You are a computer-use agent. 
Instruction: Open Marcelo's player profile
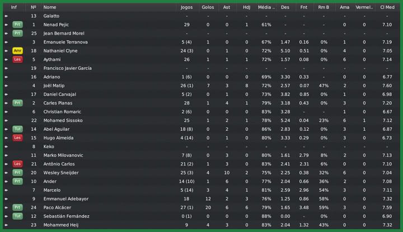pyautogui.click(x=51, y=190)
